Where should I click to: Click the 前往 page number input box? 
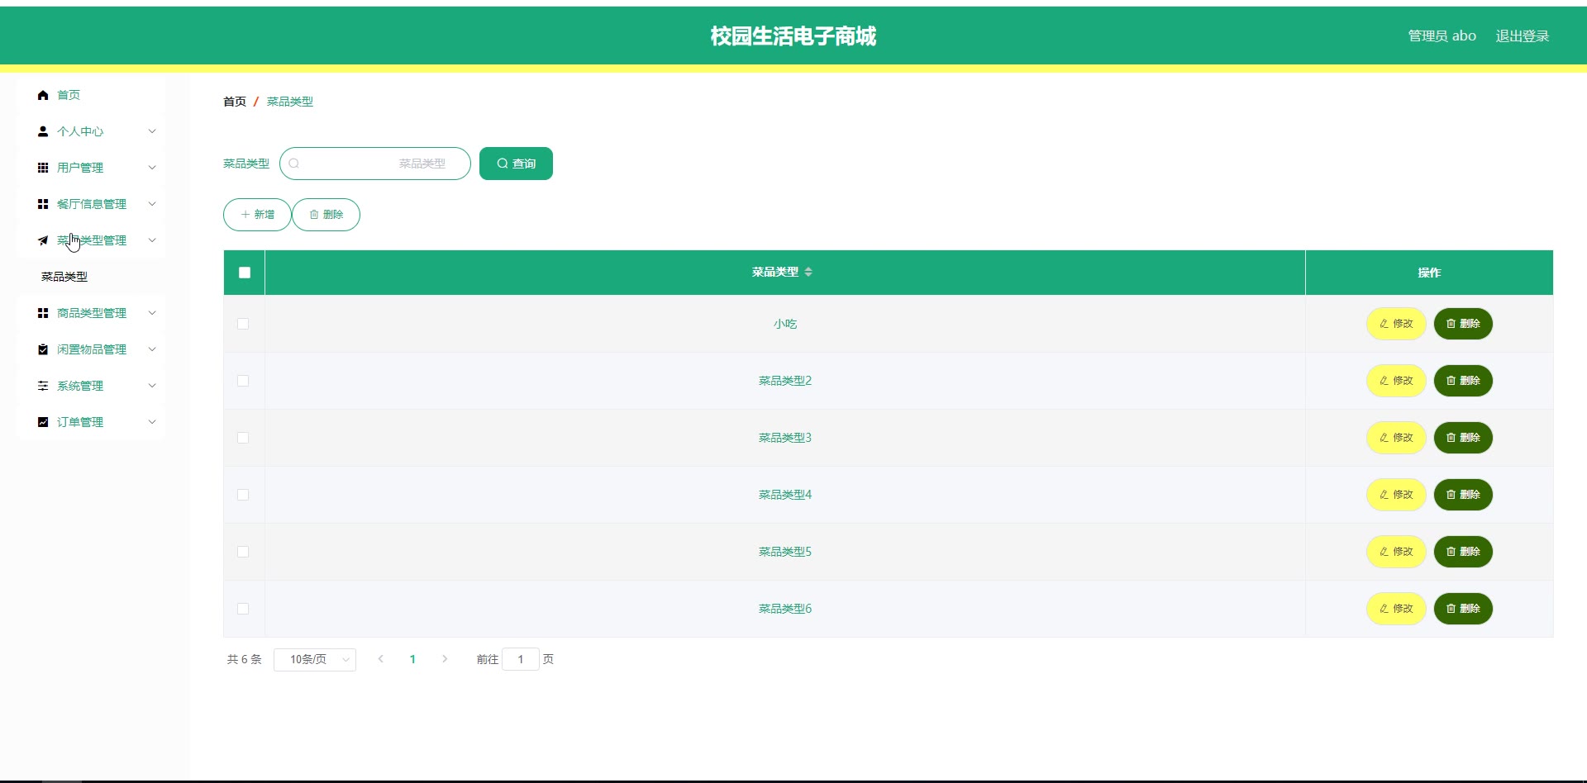point(521,659)
